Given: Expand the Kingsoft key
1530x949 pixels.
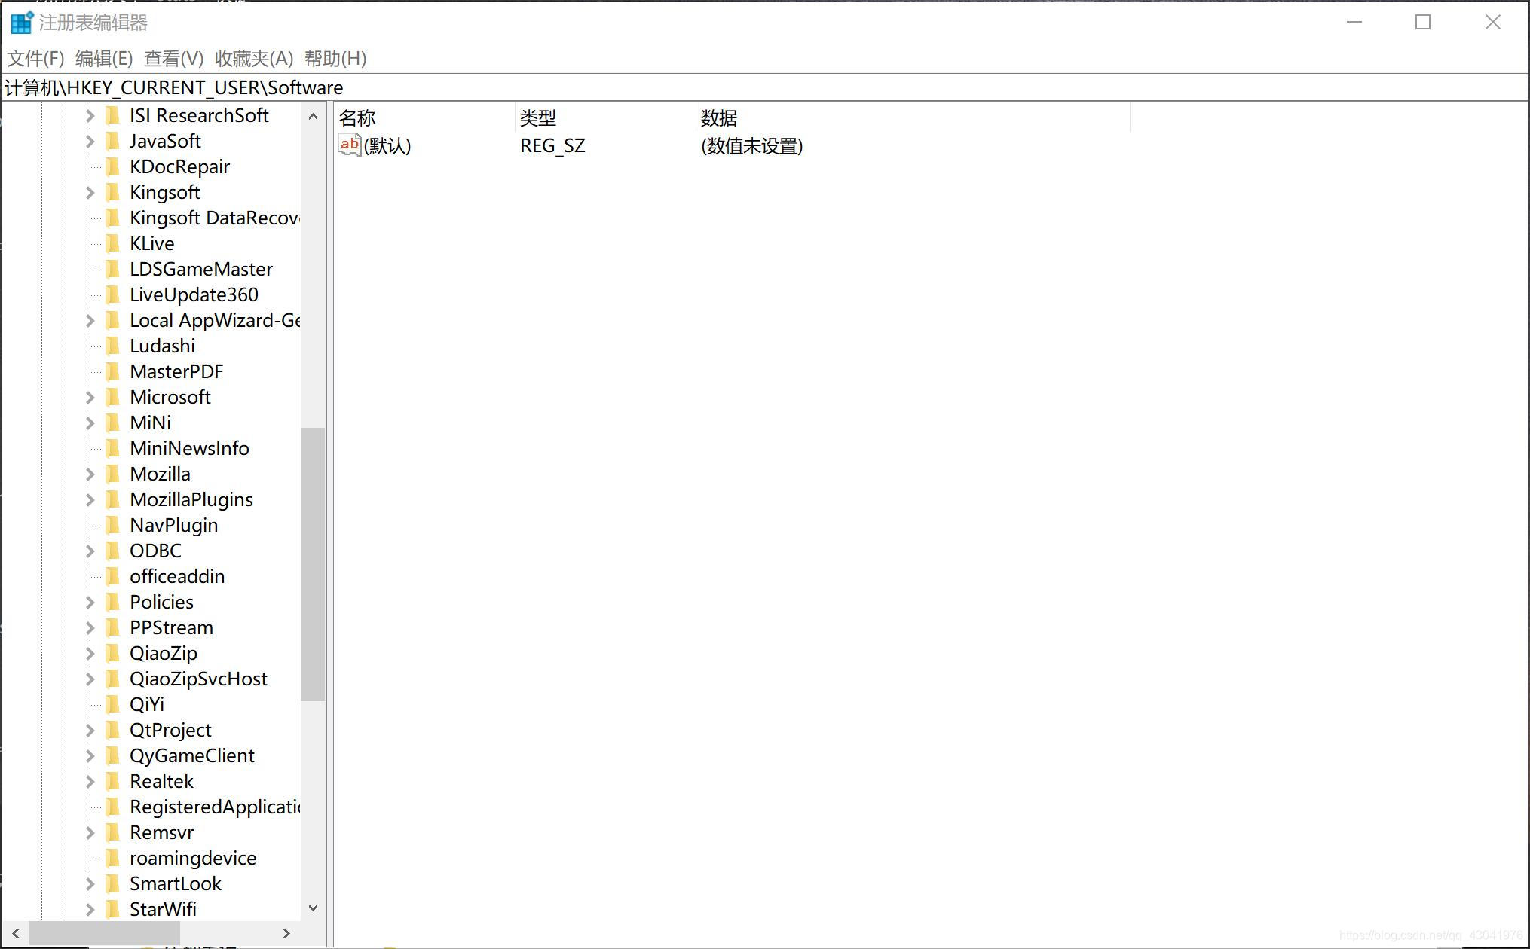Looking at the screenshot, I should [x=90, y=193].
